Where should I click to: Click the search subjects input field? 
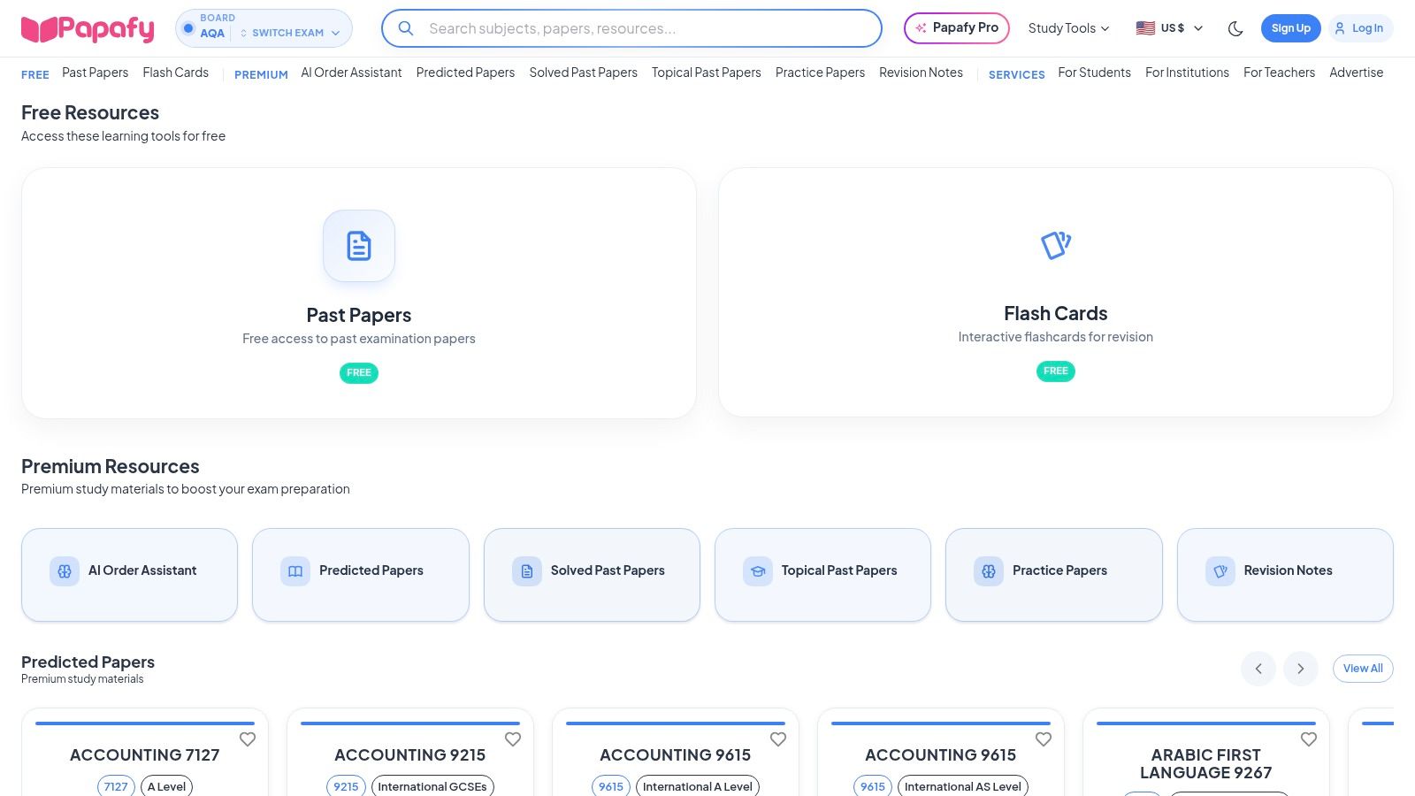tap(631, 28)
